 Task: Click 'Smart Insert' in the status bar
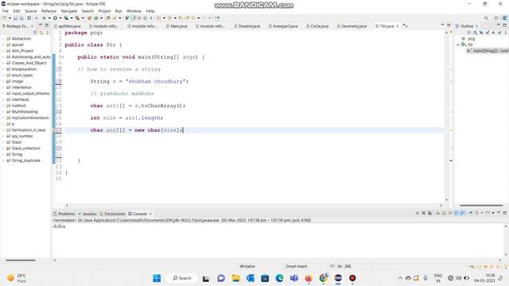coord(296,266)
